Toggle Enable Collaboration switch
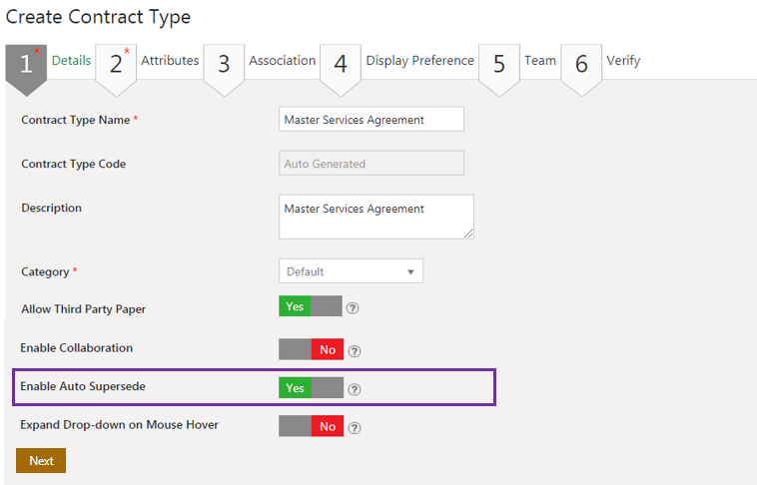This screenshot has height=485, width=757. click(310, 349)
